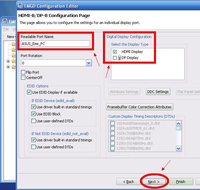Toggle the CenterOff checkbox

[23, 78]
